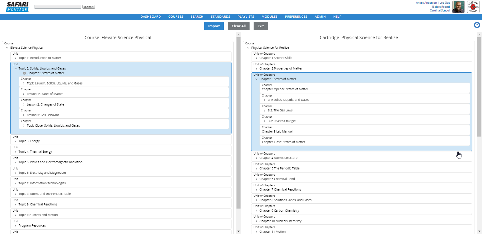
Task: Expand Topic 3: Energy
Action: pyautogui.click(x=15, y=141)
